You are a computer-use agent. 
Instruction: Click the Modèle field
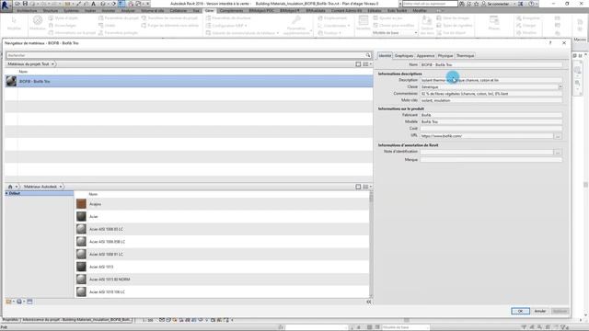click(x=491, y=122)
